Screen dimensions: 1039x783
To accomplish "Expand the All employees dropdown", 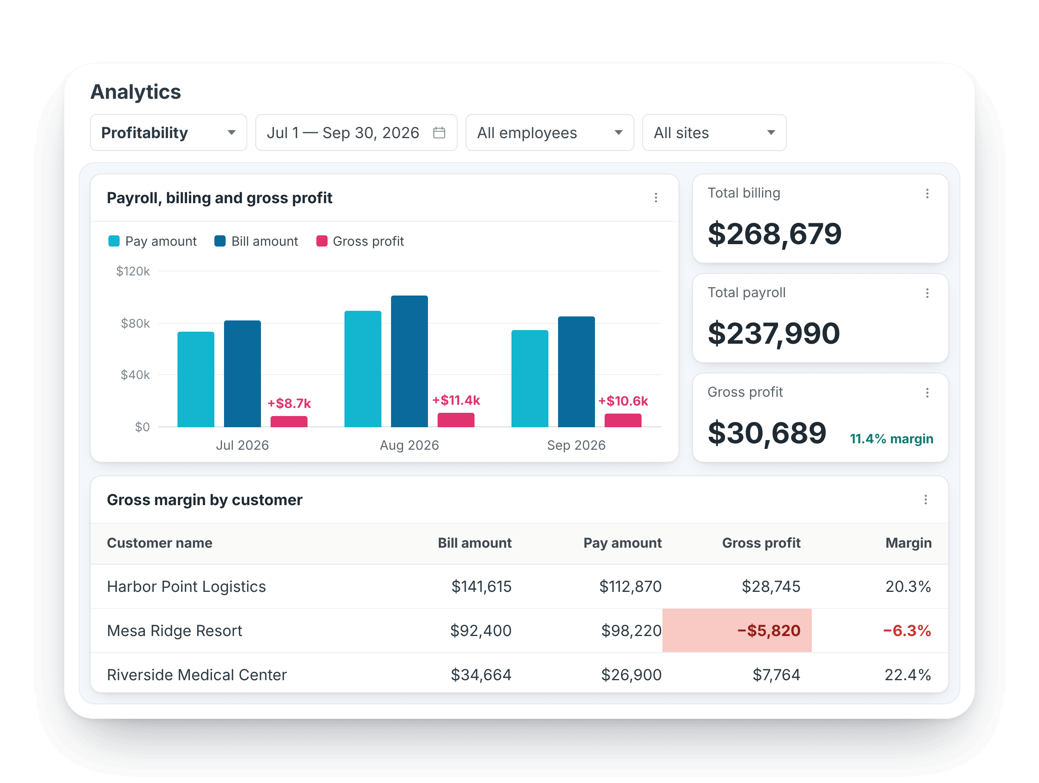I will 550,133.
